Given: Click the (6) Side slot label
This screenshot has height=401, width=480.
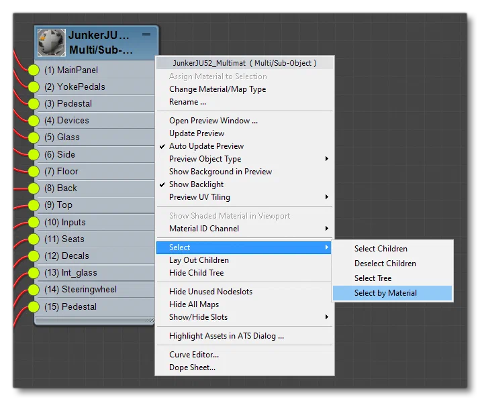Looking at the screenshot, I should tap(60, 154).
